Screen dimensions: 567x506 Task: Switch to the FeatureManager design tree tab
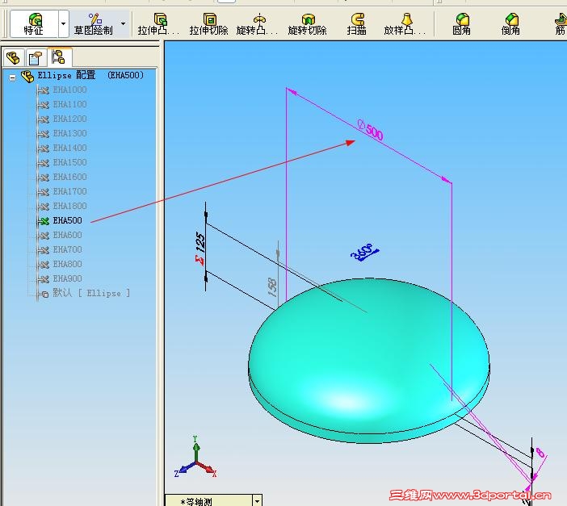pyautogui.click(x=14, y=57)
